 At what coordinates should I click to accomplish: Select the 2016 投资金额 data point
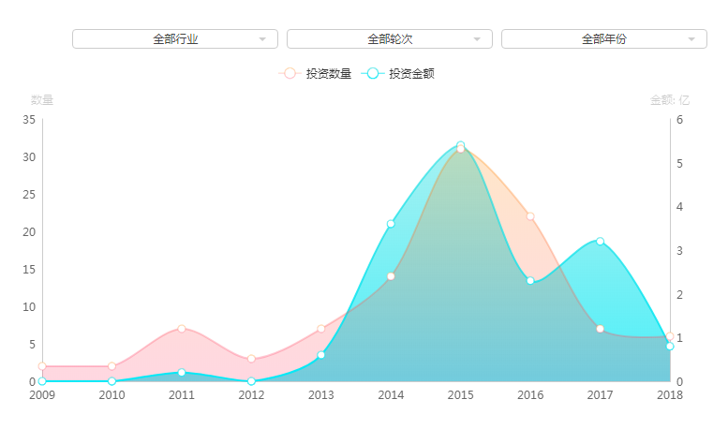pyautogui.click(x=530, y=280)
